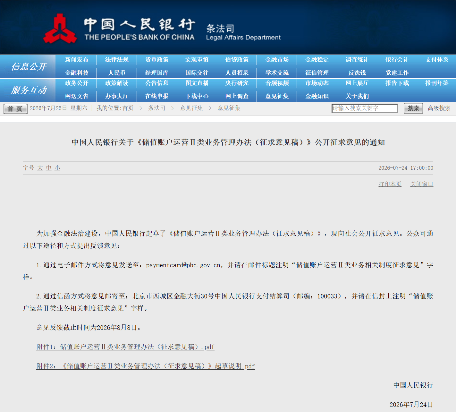Open 人民币 navigation link
This screenshot has width=456, height=412.
point(117,73)
